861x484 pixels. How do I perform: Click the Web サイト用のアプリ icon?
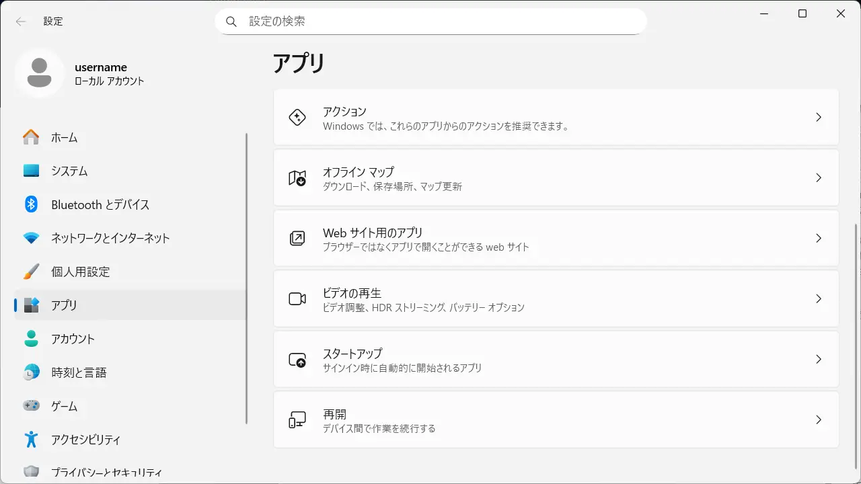(297, 238)
